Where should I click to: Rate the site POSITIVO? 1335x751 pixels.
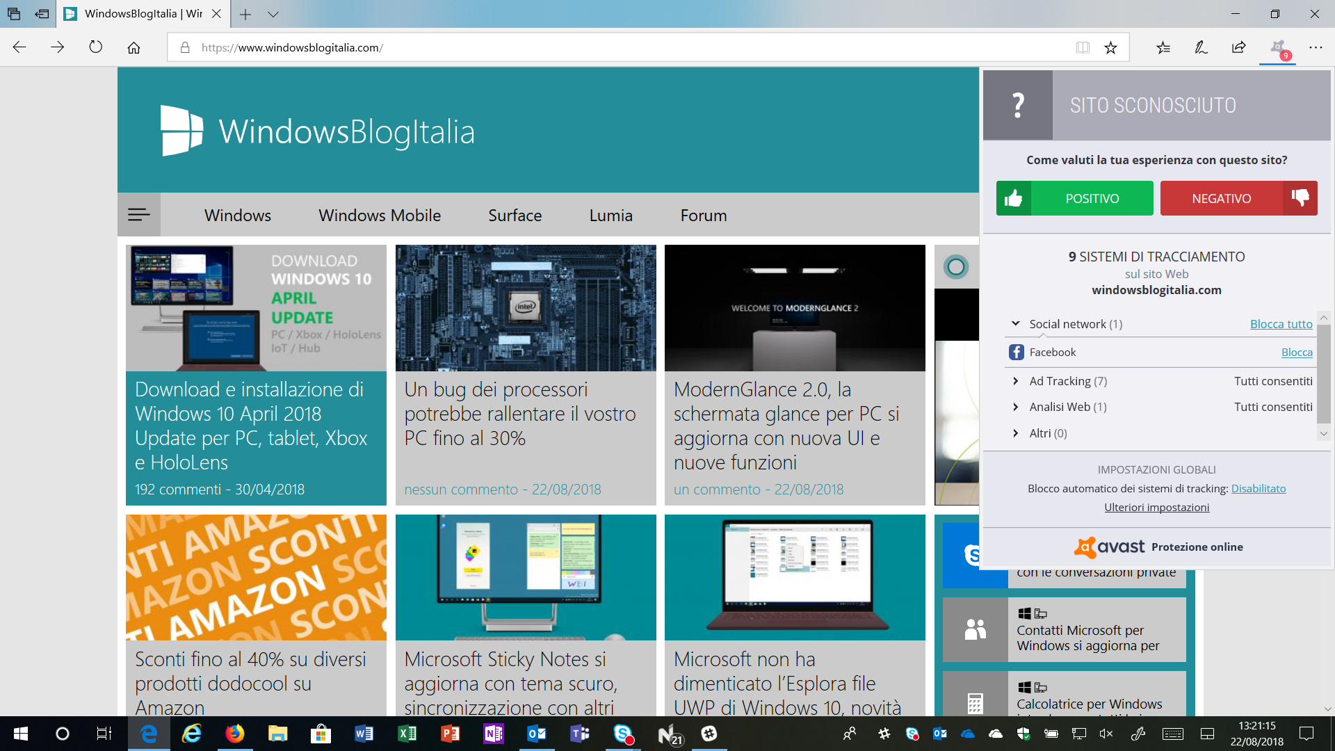tap(1074, 198)
